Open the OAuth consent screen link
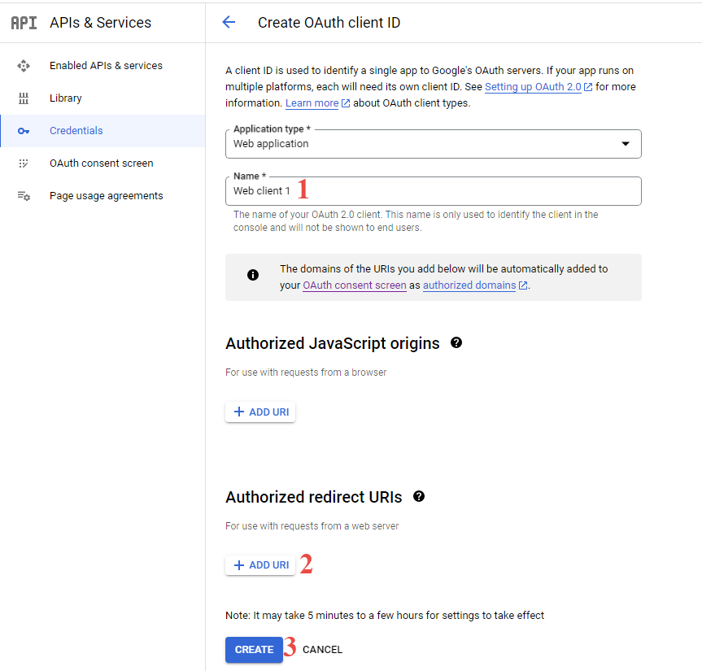The image size is (702, 671). coord(355,285)
